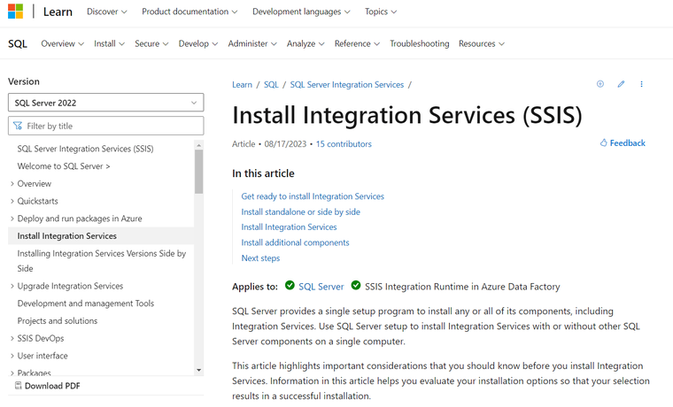
Task: Click the edit pencil icon
Action: pyautogui.click(x=621, y=84)
